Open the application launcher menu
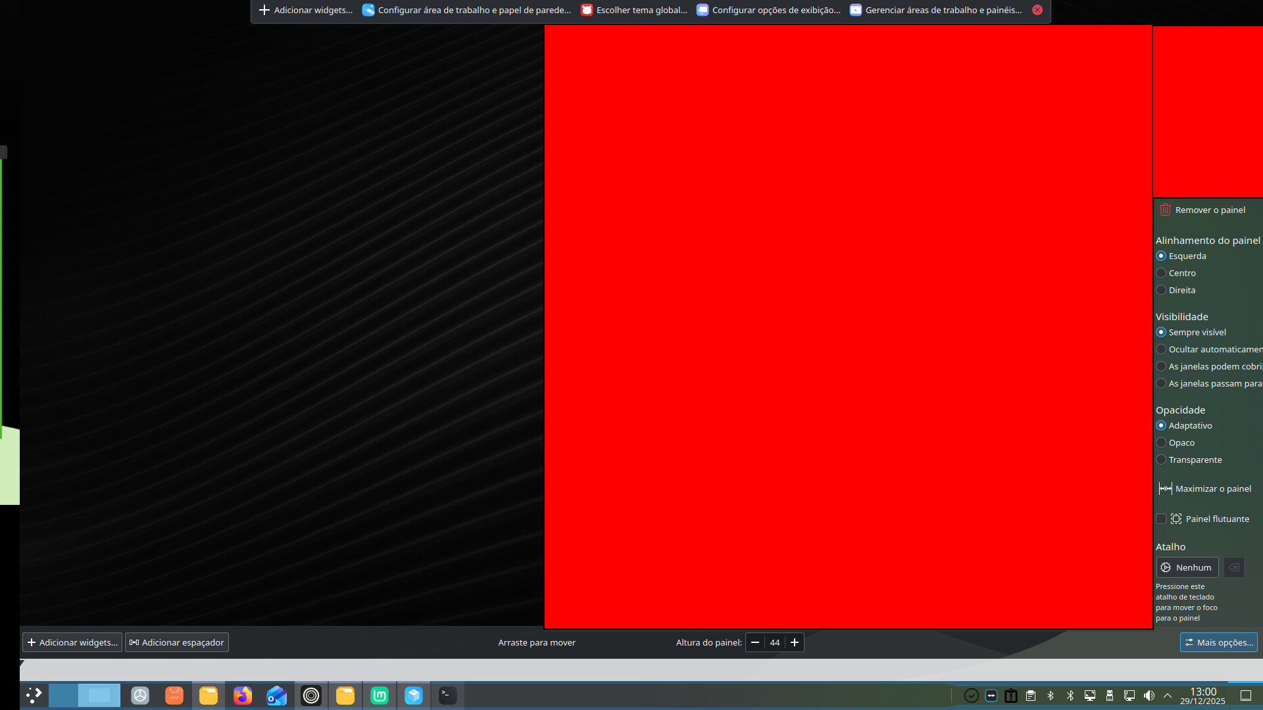Image resolution: width=1263 pixels, height=710 pixels. 34,696
